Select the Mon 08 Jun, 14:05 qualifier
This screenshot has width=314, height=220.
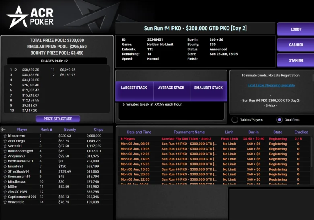214,159
